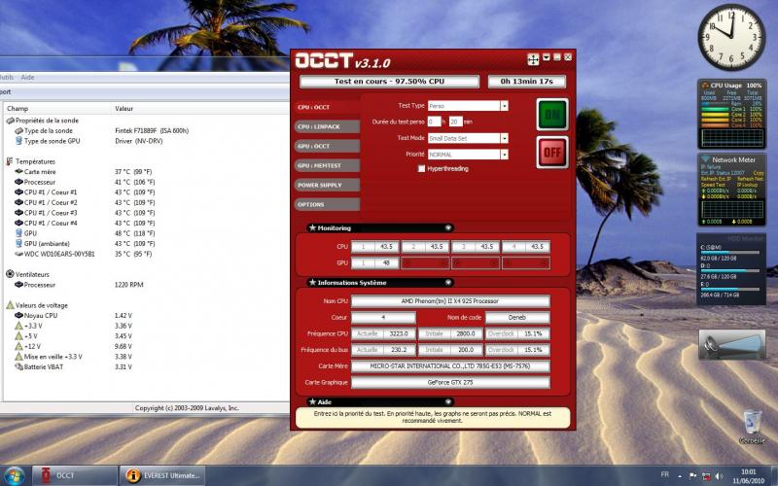Click the EVEREST Ultimate taskbar button

162,475
